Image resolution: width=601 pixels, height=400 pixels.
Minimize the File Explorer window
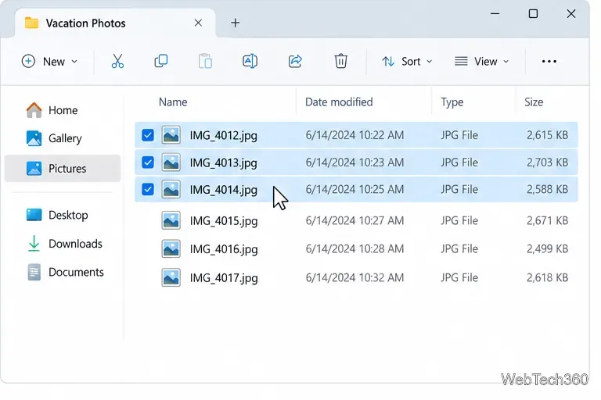click(x=495, y=14)
